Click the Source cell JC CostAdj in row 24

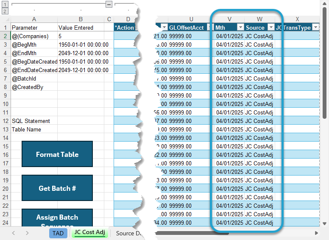(259, 223)
